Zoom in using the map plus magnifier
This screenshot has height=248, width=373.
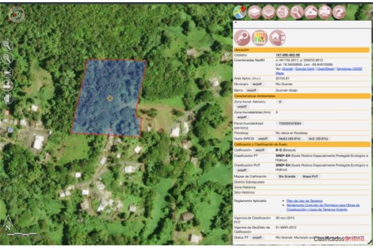tap(7, 45)
